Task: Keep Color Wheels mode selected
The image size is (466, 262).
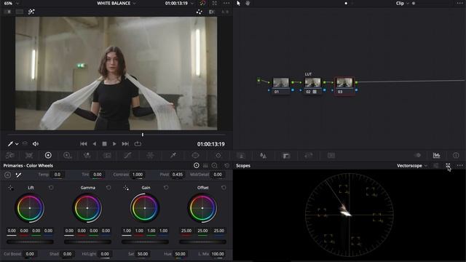Action: tap(196, 165)
